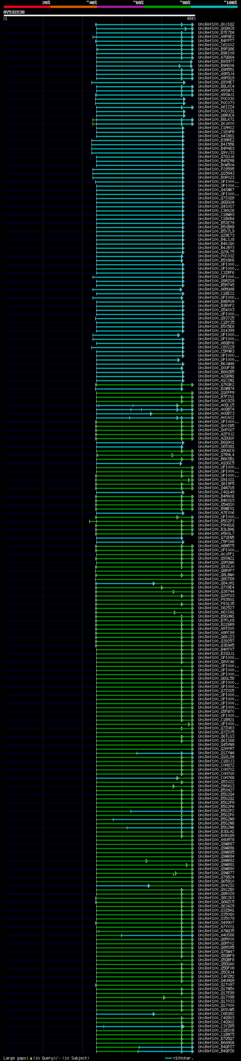Click hit label UniRef100_B9SM77

coord(216,61)
